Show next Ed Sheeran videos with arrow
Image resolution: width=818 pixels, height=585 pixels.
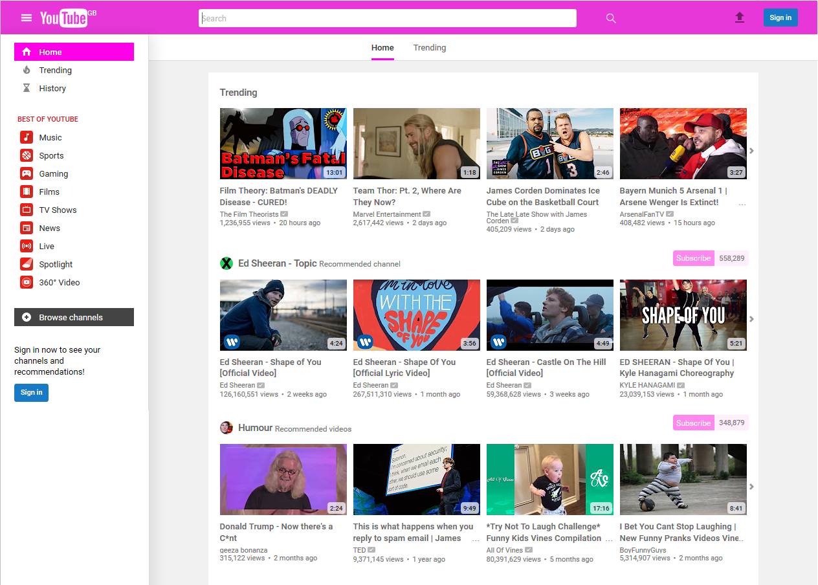coord(751,319)
